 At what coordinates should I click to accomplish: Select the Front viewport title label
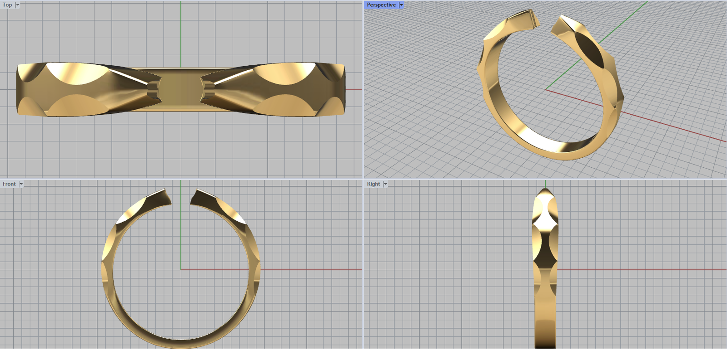pos(9,184)
